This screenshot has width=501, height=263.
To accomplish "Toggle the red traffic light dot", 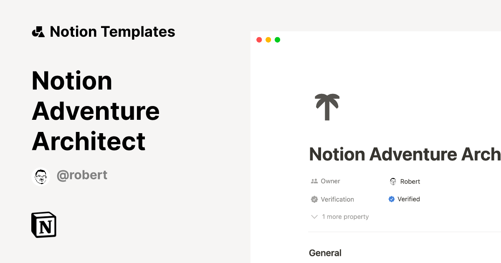I will [x=259, y=40].
